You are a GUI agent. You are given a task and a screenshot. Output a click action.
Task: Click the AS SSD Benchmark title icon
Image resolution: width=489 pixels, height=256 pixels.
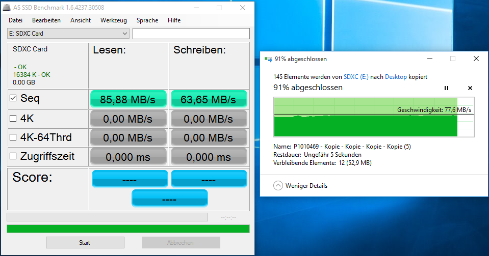pyautogui.click(x=7, y=8)
